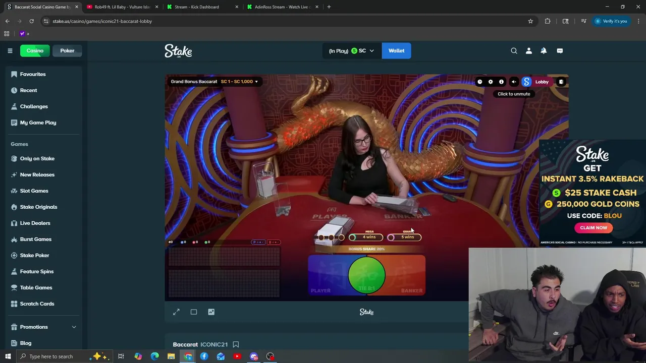Screen dimensions: 646x363
Task: Click the blue S Stake logo button
Action: pos(526,82)
